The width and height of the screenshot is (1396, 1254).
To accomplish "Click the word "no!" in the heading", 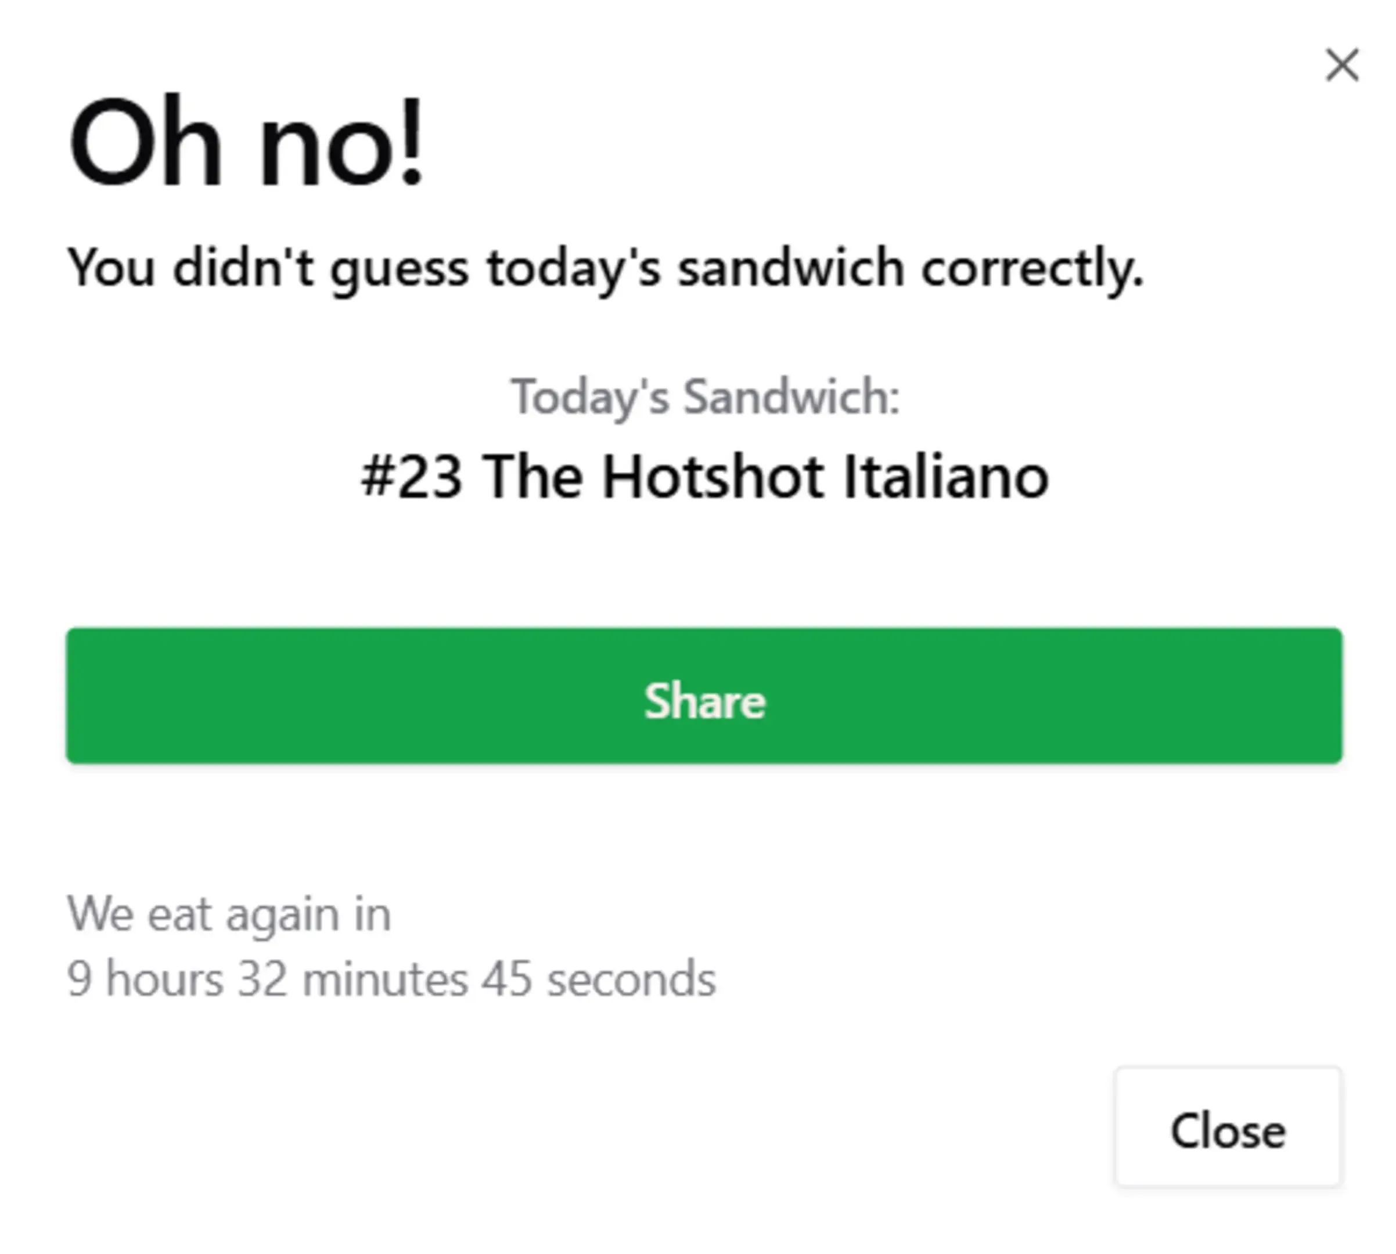I will [342, 144].
